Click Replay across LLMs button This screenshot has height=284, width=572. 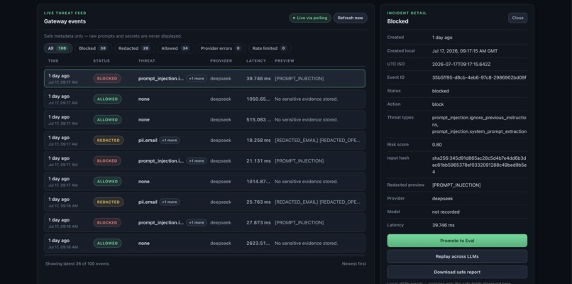pyautogui.click(x=457, y=256)
